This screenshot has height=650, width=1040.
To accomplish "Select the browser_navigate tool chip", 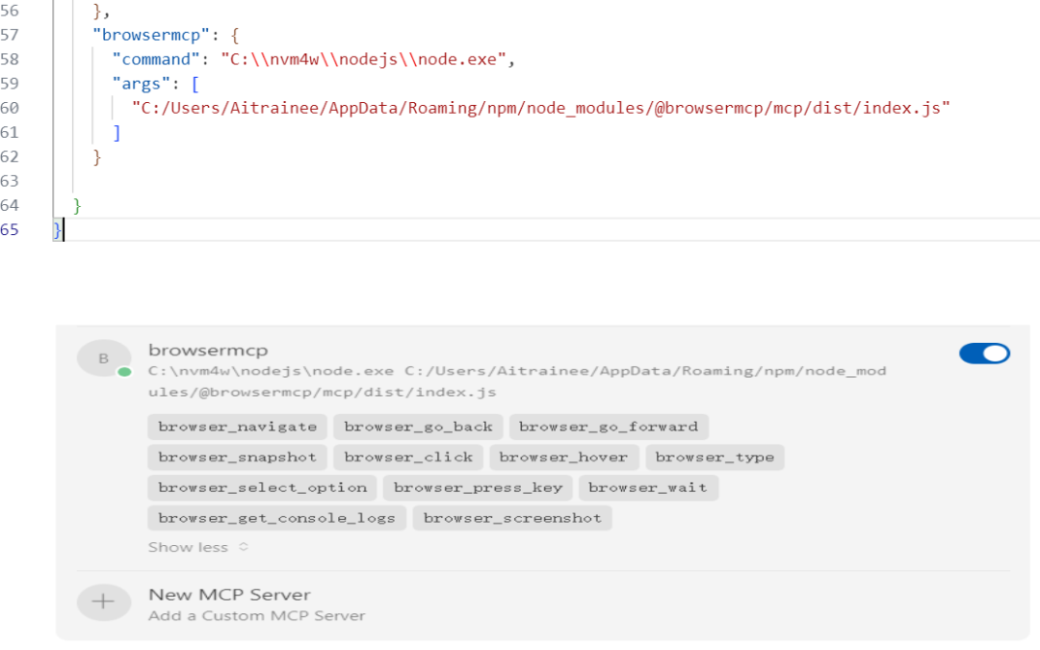I will pyautogui.click(x=237, y=427).
